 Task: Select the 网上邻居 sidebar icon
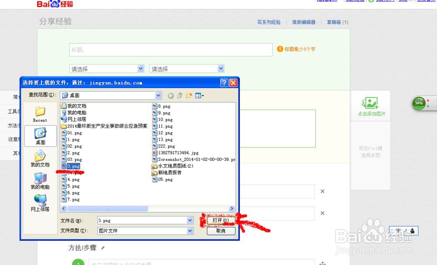40,202
